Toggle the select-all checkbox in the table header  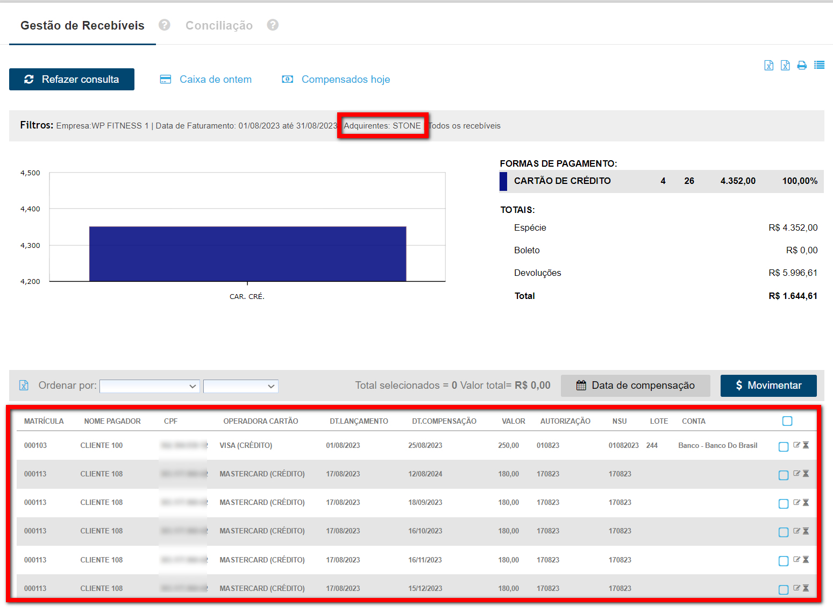point(787,421)
